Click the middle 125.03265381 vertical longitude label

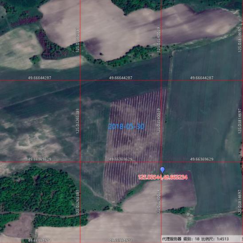[x=78, y=121]
